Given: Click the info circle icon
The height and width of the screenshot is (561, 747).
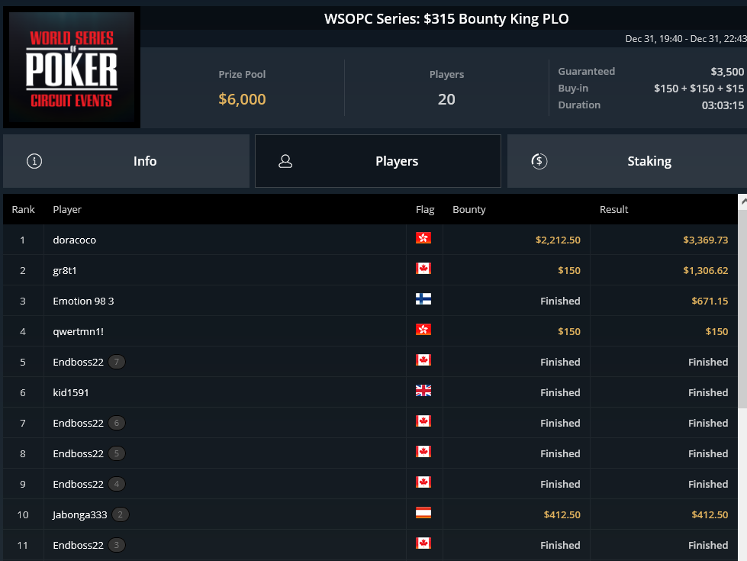Looking at the screenshot, I should [34, 161].
